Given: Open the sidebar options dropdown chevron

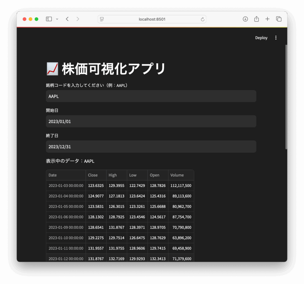Looking at the screenshot, I should (57, 19).
